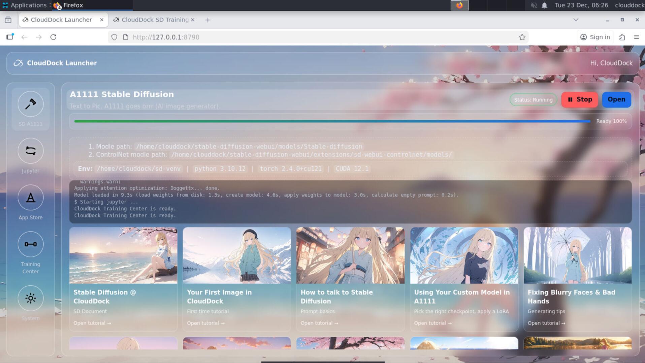The width and height of the screenshot is (645, 363).
Task: Open the System settings icon
Action: point(30,298)
